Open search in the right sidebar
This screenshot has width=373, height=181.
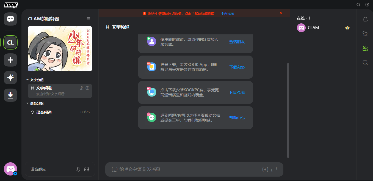click(x=365, y=62)
